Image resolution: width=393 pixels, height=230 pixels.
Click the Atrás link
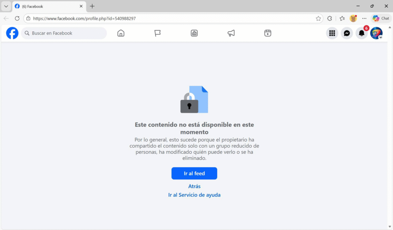tap(194, 186)
